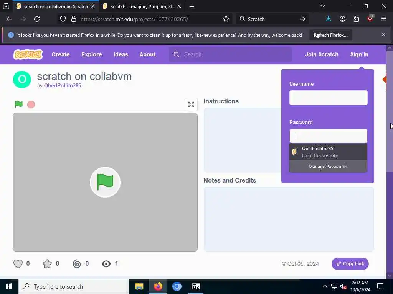The width and height of the screenshot is (393, 294).
Task: Open 7-Zip from taskbar
Action: (x=195, y=286)
